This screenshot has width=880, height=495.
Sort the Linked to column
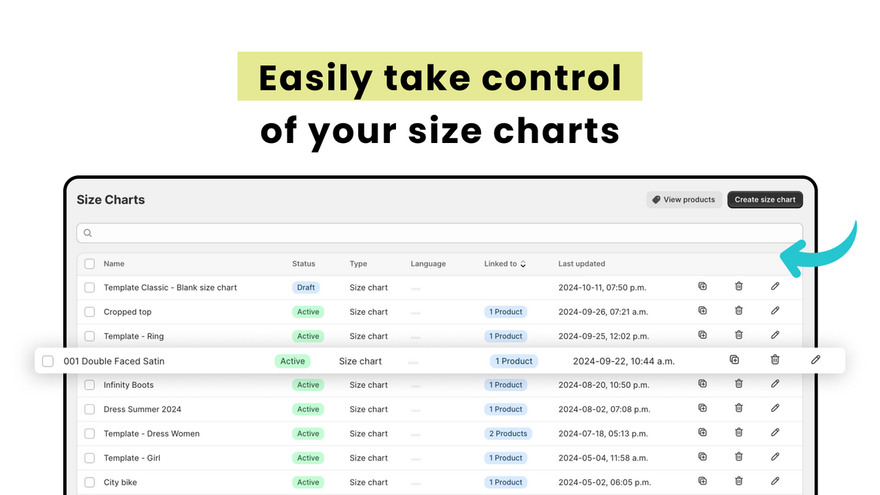click(x=522, y=263)
